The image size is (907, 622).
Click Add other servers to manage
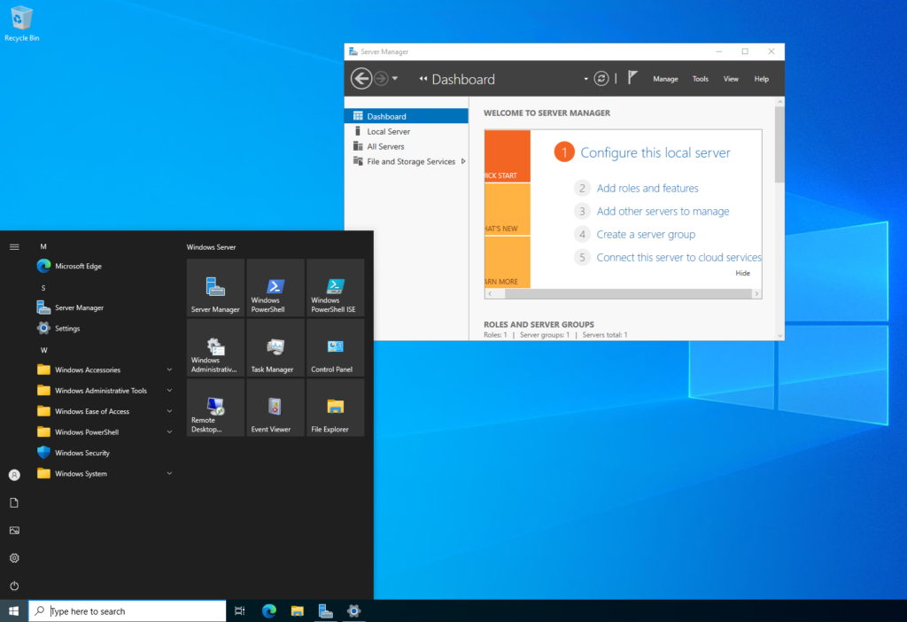663,211
